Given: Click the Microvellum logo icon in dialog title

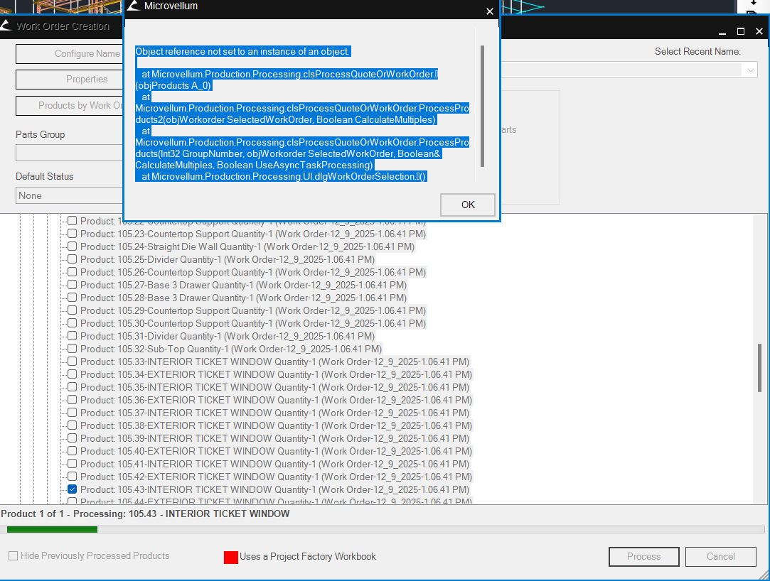Looking at the screenshot, I should pyautogui.click(x=134, y=6).
